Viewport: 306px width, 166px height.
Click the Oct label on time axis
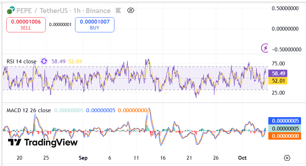click(x=242, y=158)
